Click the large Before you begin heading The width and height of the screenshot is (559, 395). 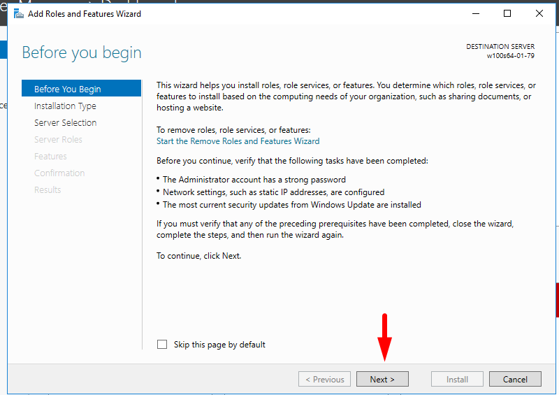82,53
